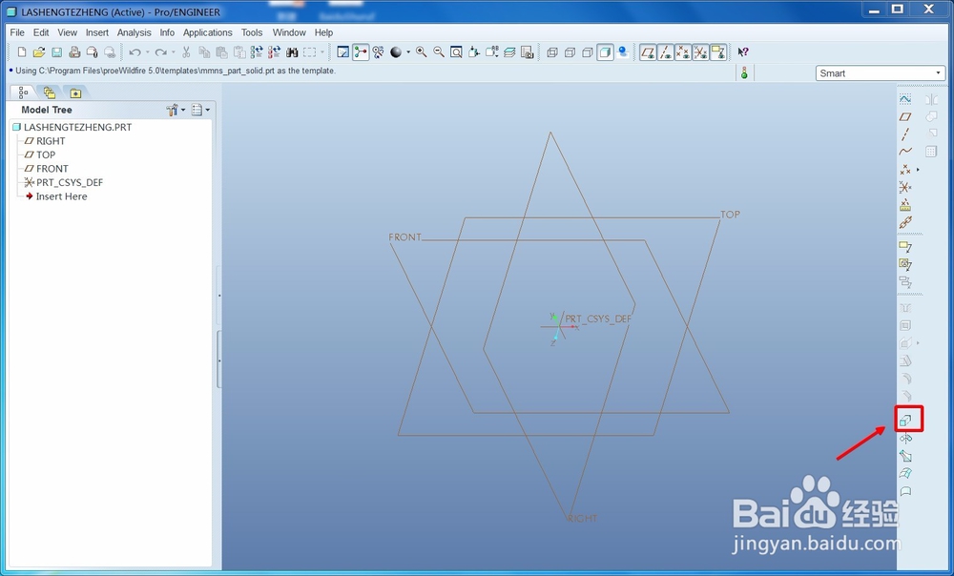Toggle datum planes display
The image size is (954, 576).
pos(648,52)
